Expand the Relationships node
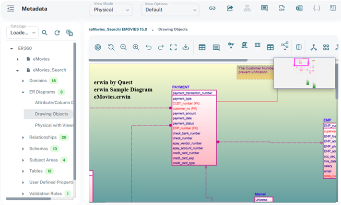The height and width of the screenshot is (205, 341). coord(23,138)
